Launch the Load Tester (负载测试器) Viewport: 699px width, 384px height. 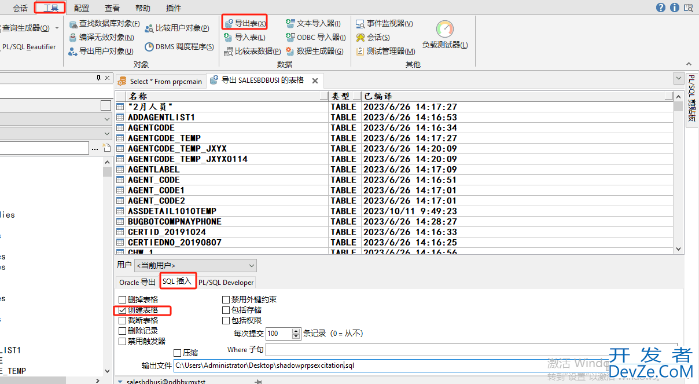pos(445,35)
